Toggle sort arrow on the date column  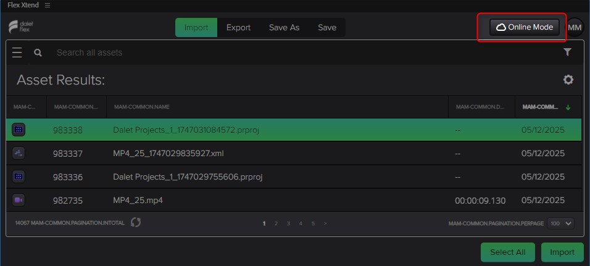(568, 107)
